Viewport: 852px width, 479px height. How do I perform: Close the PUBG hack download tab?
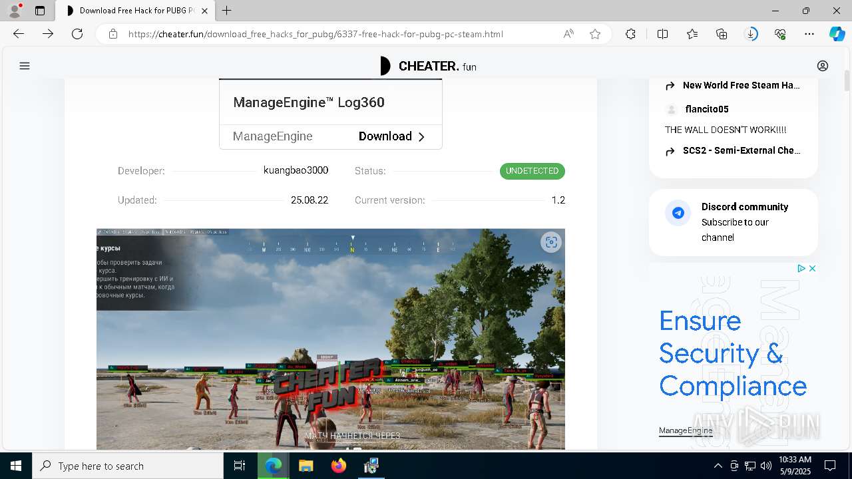point(204,11)
